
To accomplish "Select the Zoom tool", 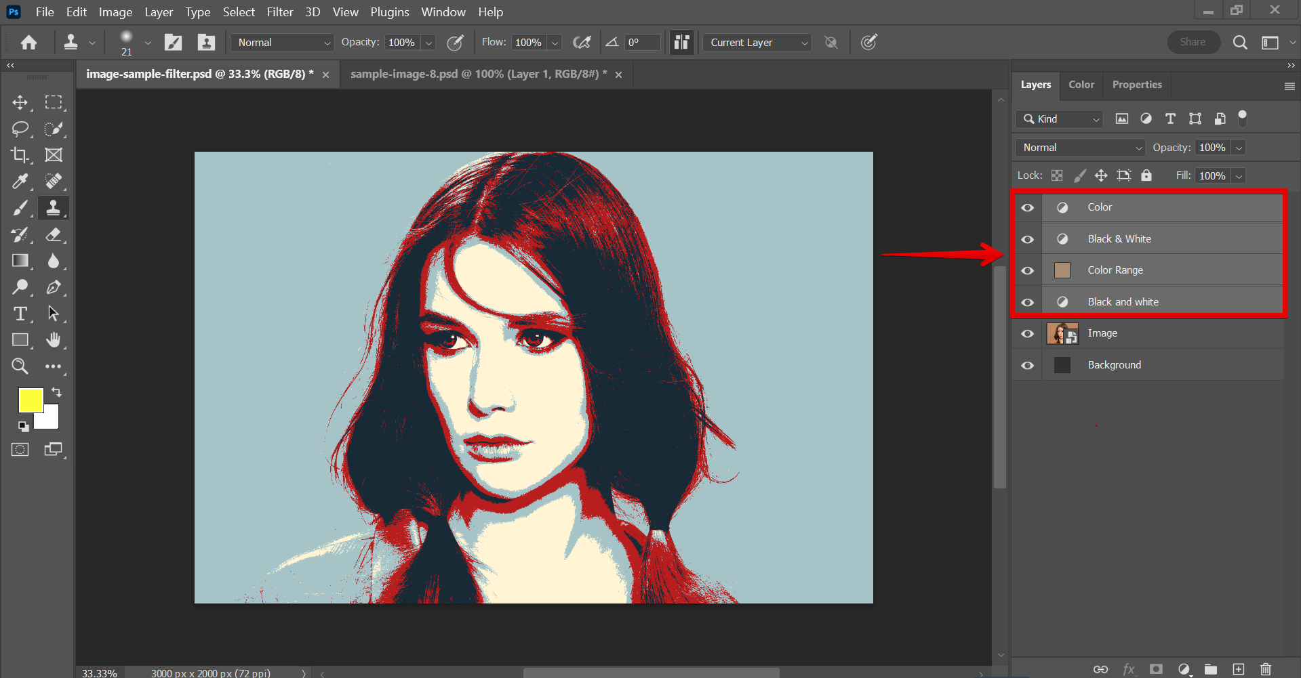I will click(20, 366).
